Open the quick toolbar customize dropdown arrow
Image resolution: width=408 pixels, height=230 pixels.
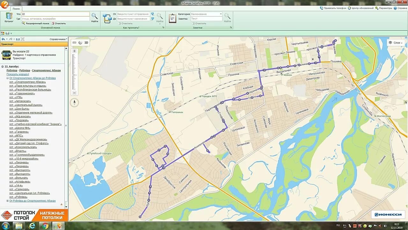pyautogui.click(x=11, y=34)
